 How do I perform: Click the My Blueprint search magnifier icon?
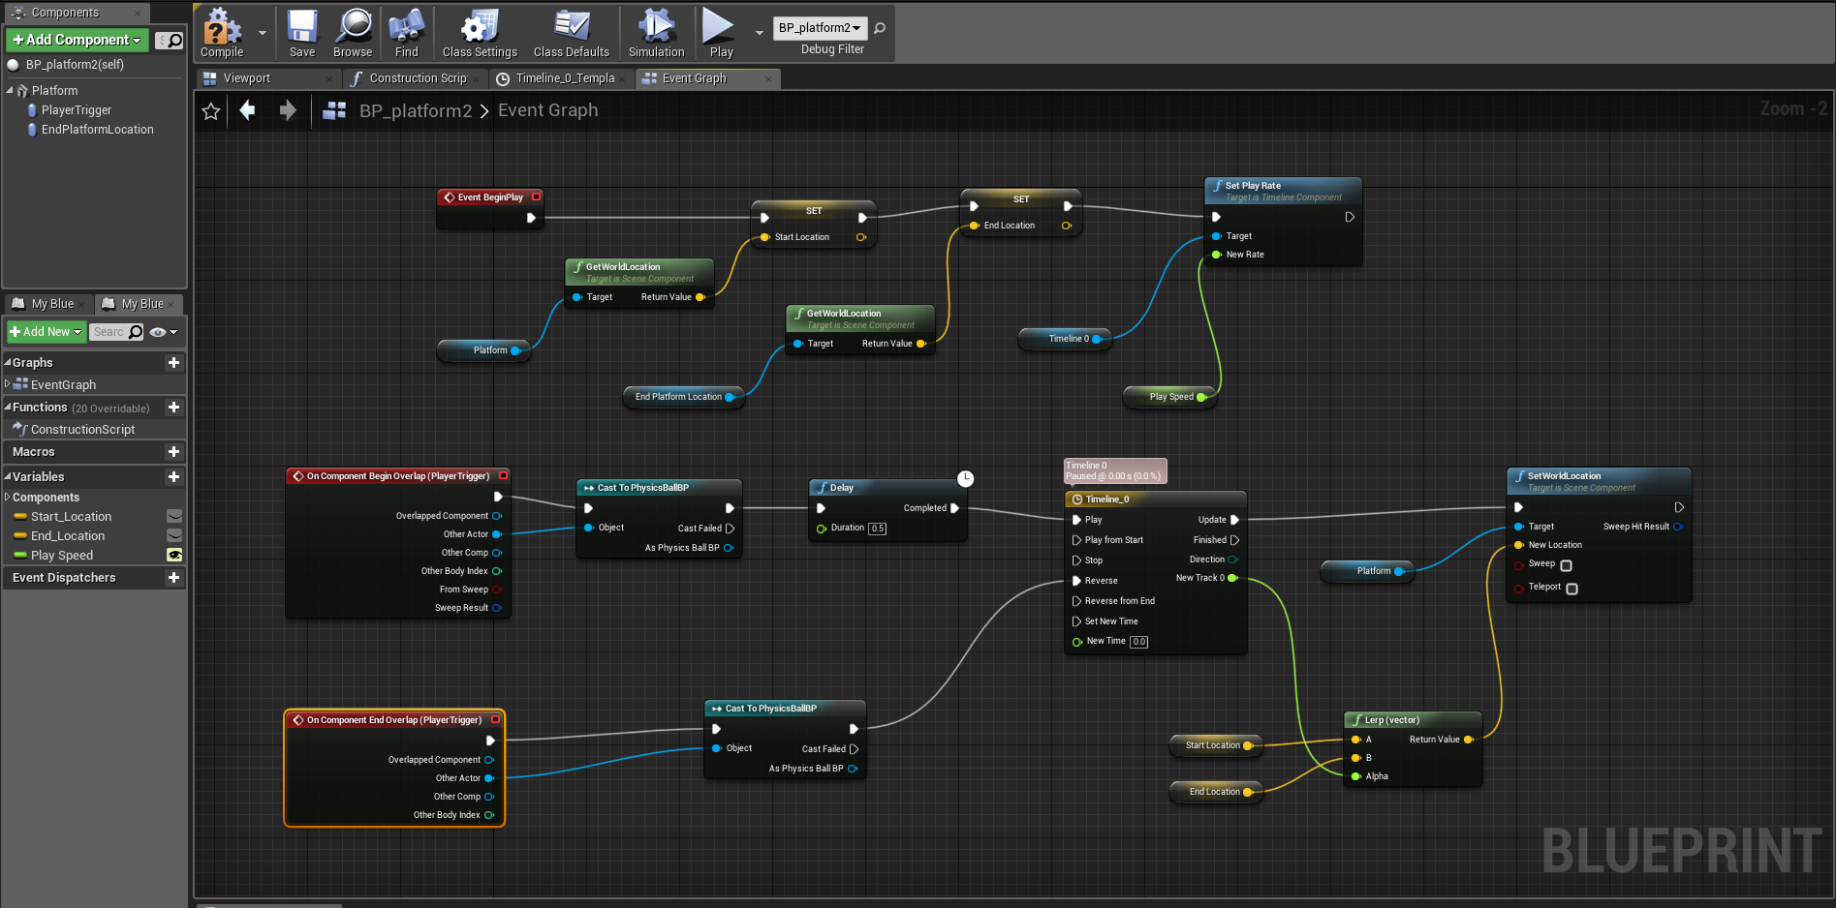(x=136, y=332)
